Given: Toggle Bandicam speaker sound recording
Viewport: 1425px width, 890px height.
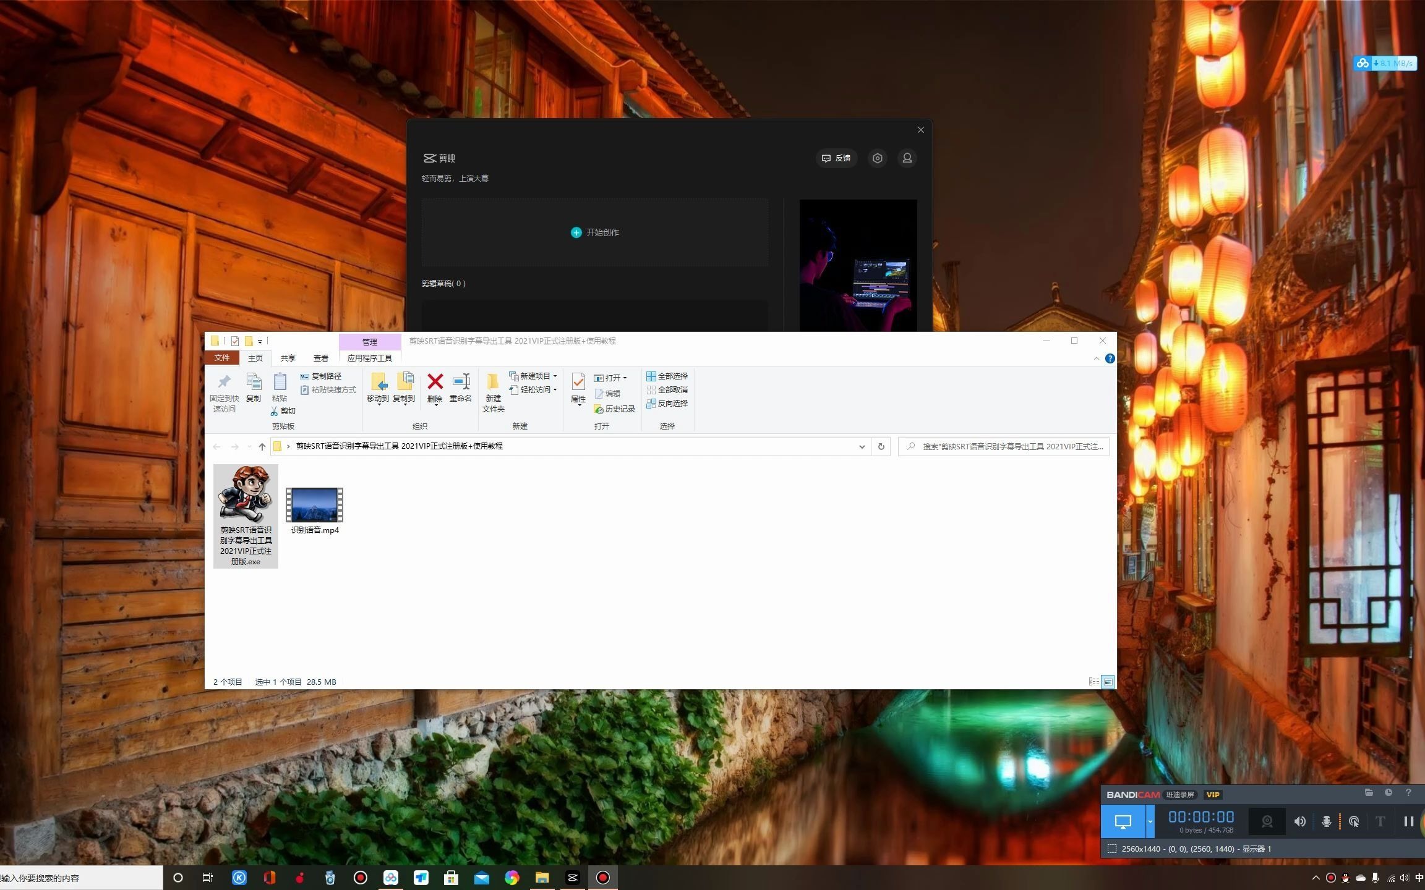Looking at the screenshot, I should (1299, 821).
